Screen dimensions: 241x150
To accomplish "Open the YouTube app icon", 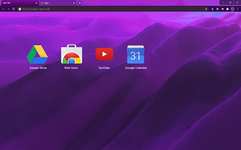I will pos(104,54).
